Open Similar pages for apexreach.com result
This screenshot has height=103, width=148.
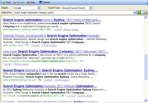point(71,29)
